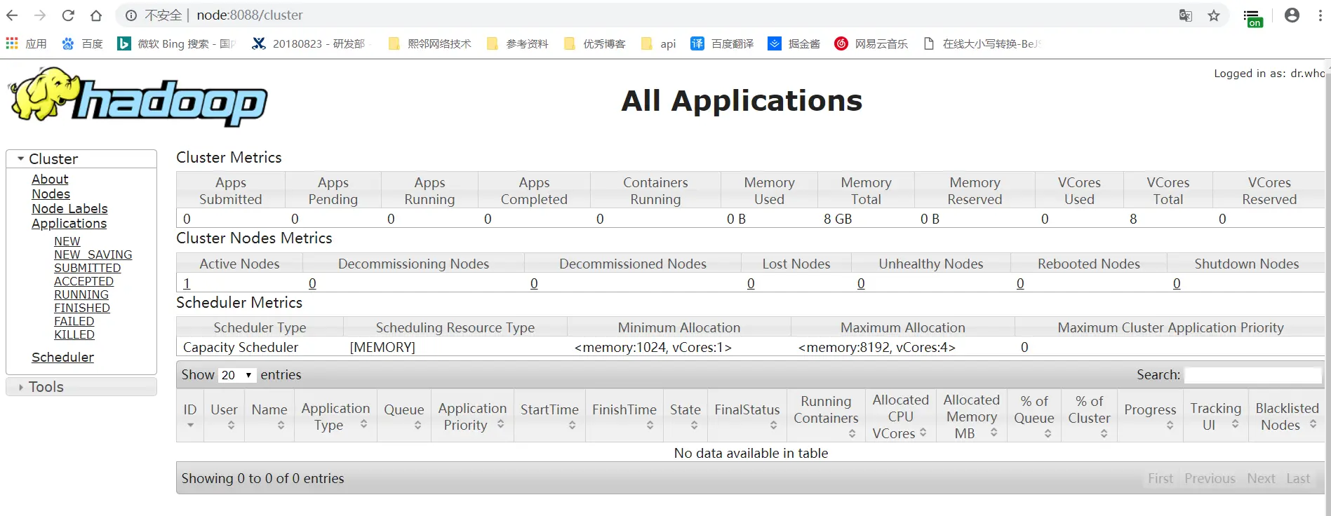The height and width of the screenshot is (516, 1331).
Task: Filter applications by RUNNING state
Action: click(x=81, y=294)
